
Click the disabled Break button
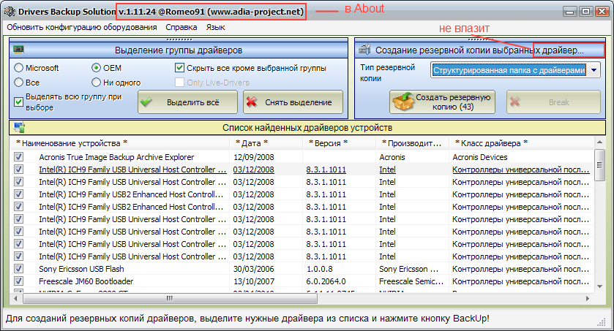553,102
